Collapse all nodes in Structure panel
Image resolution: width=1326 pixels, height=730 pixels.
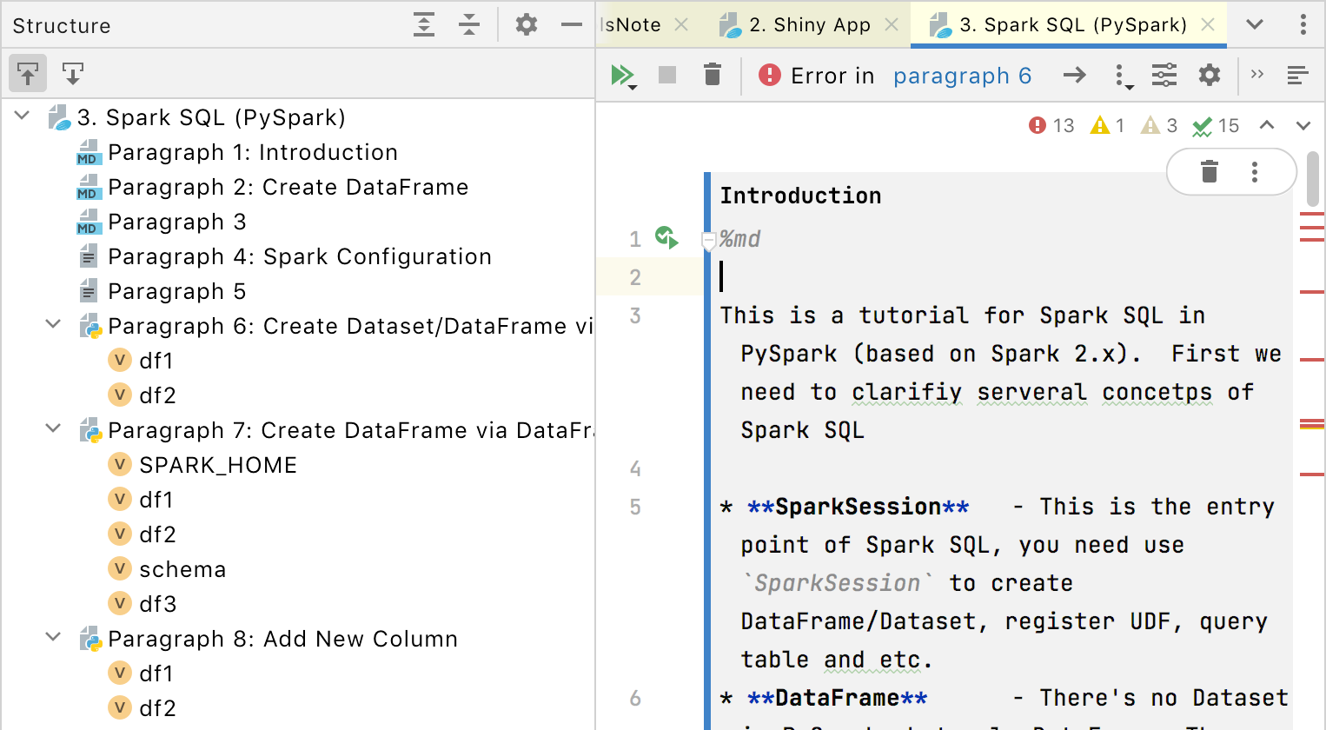click(469, 25)
